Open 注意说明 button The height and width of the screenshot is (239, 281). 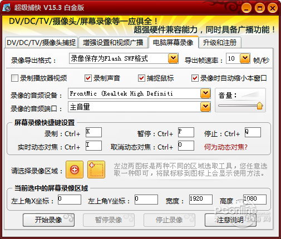[x=230, y=220]
